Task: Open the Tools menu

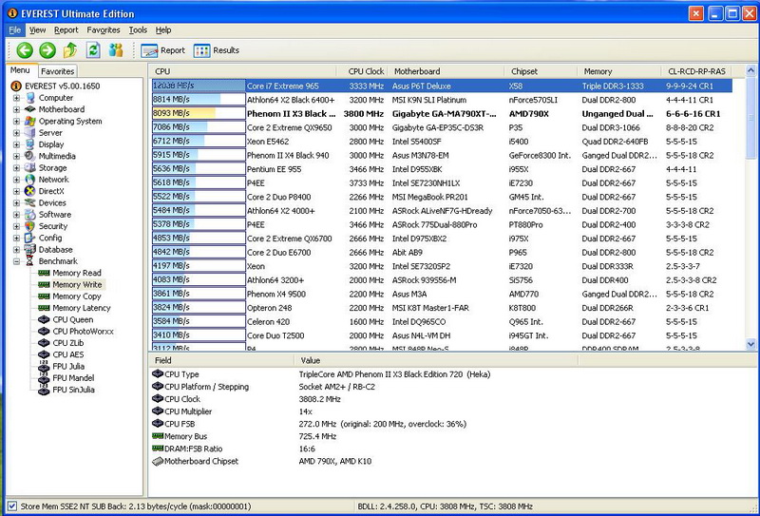Action: coord(138,30)
